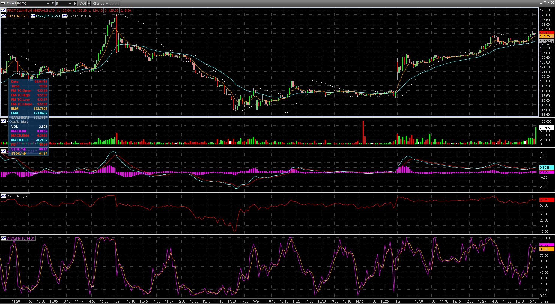The image size is (555, 304).
Task: Click the SAR.SHORT 123.3057 data row
Action: point(29,118)
